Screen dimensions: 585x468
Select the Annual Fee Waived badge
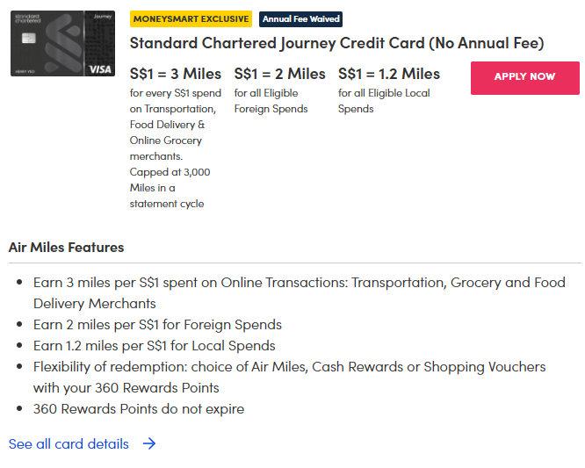point(300,18)
